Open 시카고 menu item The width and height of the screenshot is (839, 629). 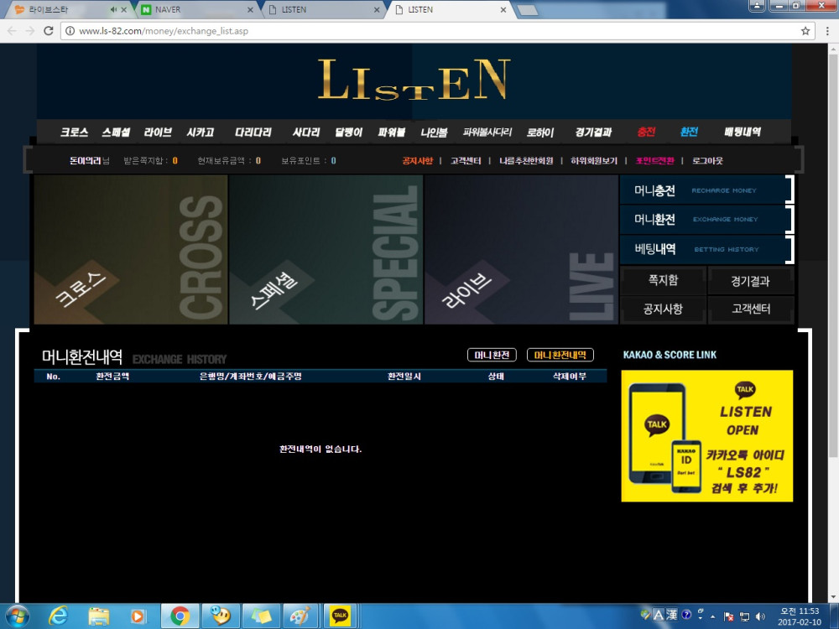coord(201,133)
